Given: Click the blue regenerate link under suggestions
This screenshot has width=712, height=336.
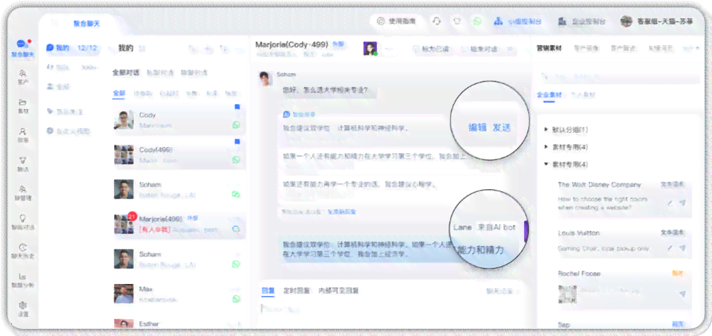Looking at the screenshot, I should 342,212.
